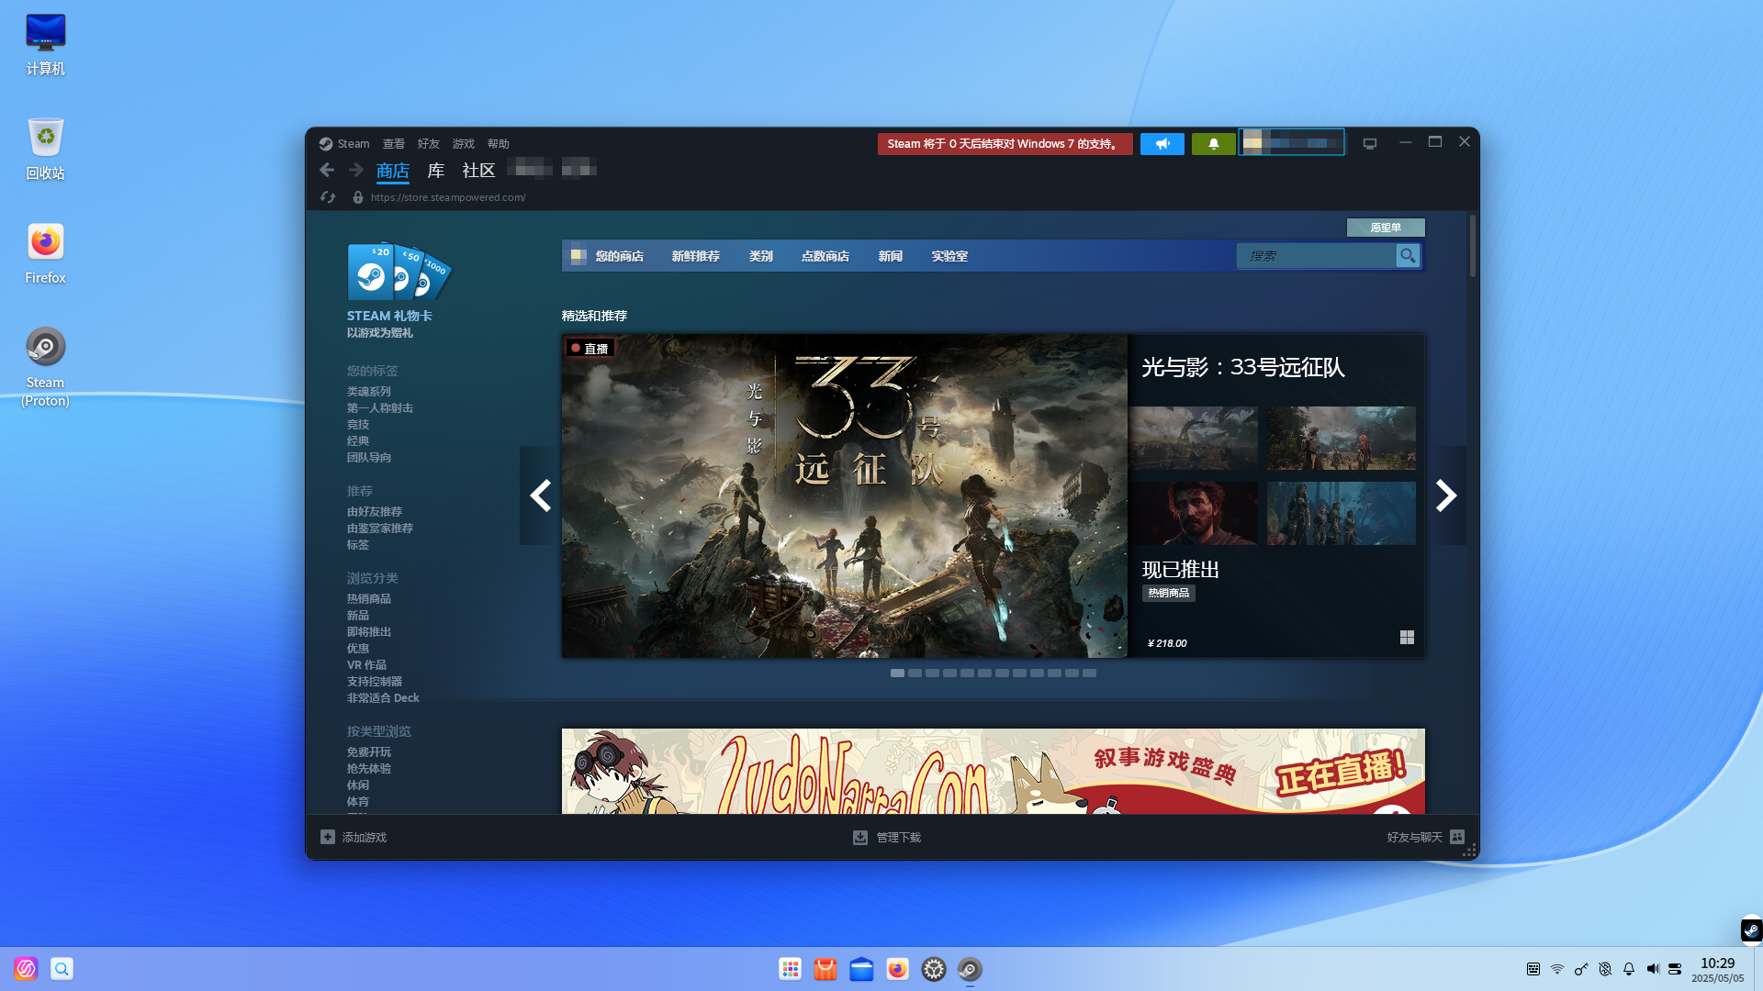The image size is (1763, 991).
Task: Go forward using Steam's forward arrow
Action: (355, 170)
